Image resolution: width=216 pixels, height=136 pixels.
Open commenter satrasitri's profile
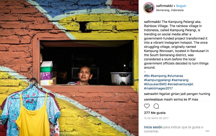(151, 94)
